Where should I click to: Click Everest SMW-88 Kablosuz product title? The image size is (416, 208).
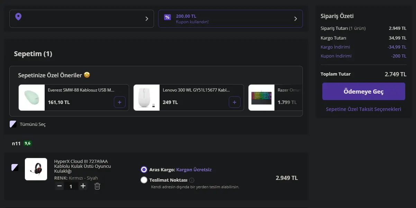coord(81,90)
